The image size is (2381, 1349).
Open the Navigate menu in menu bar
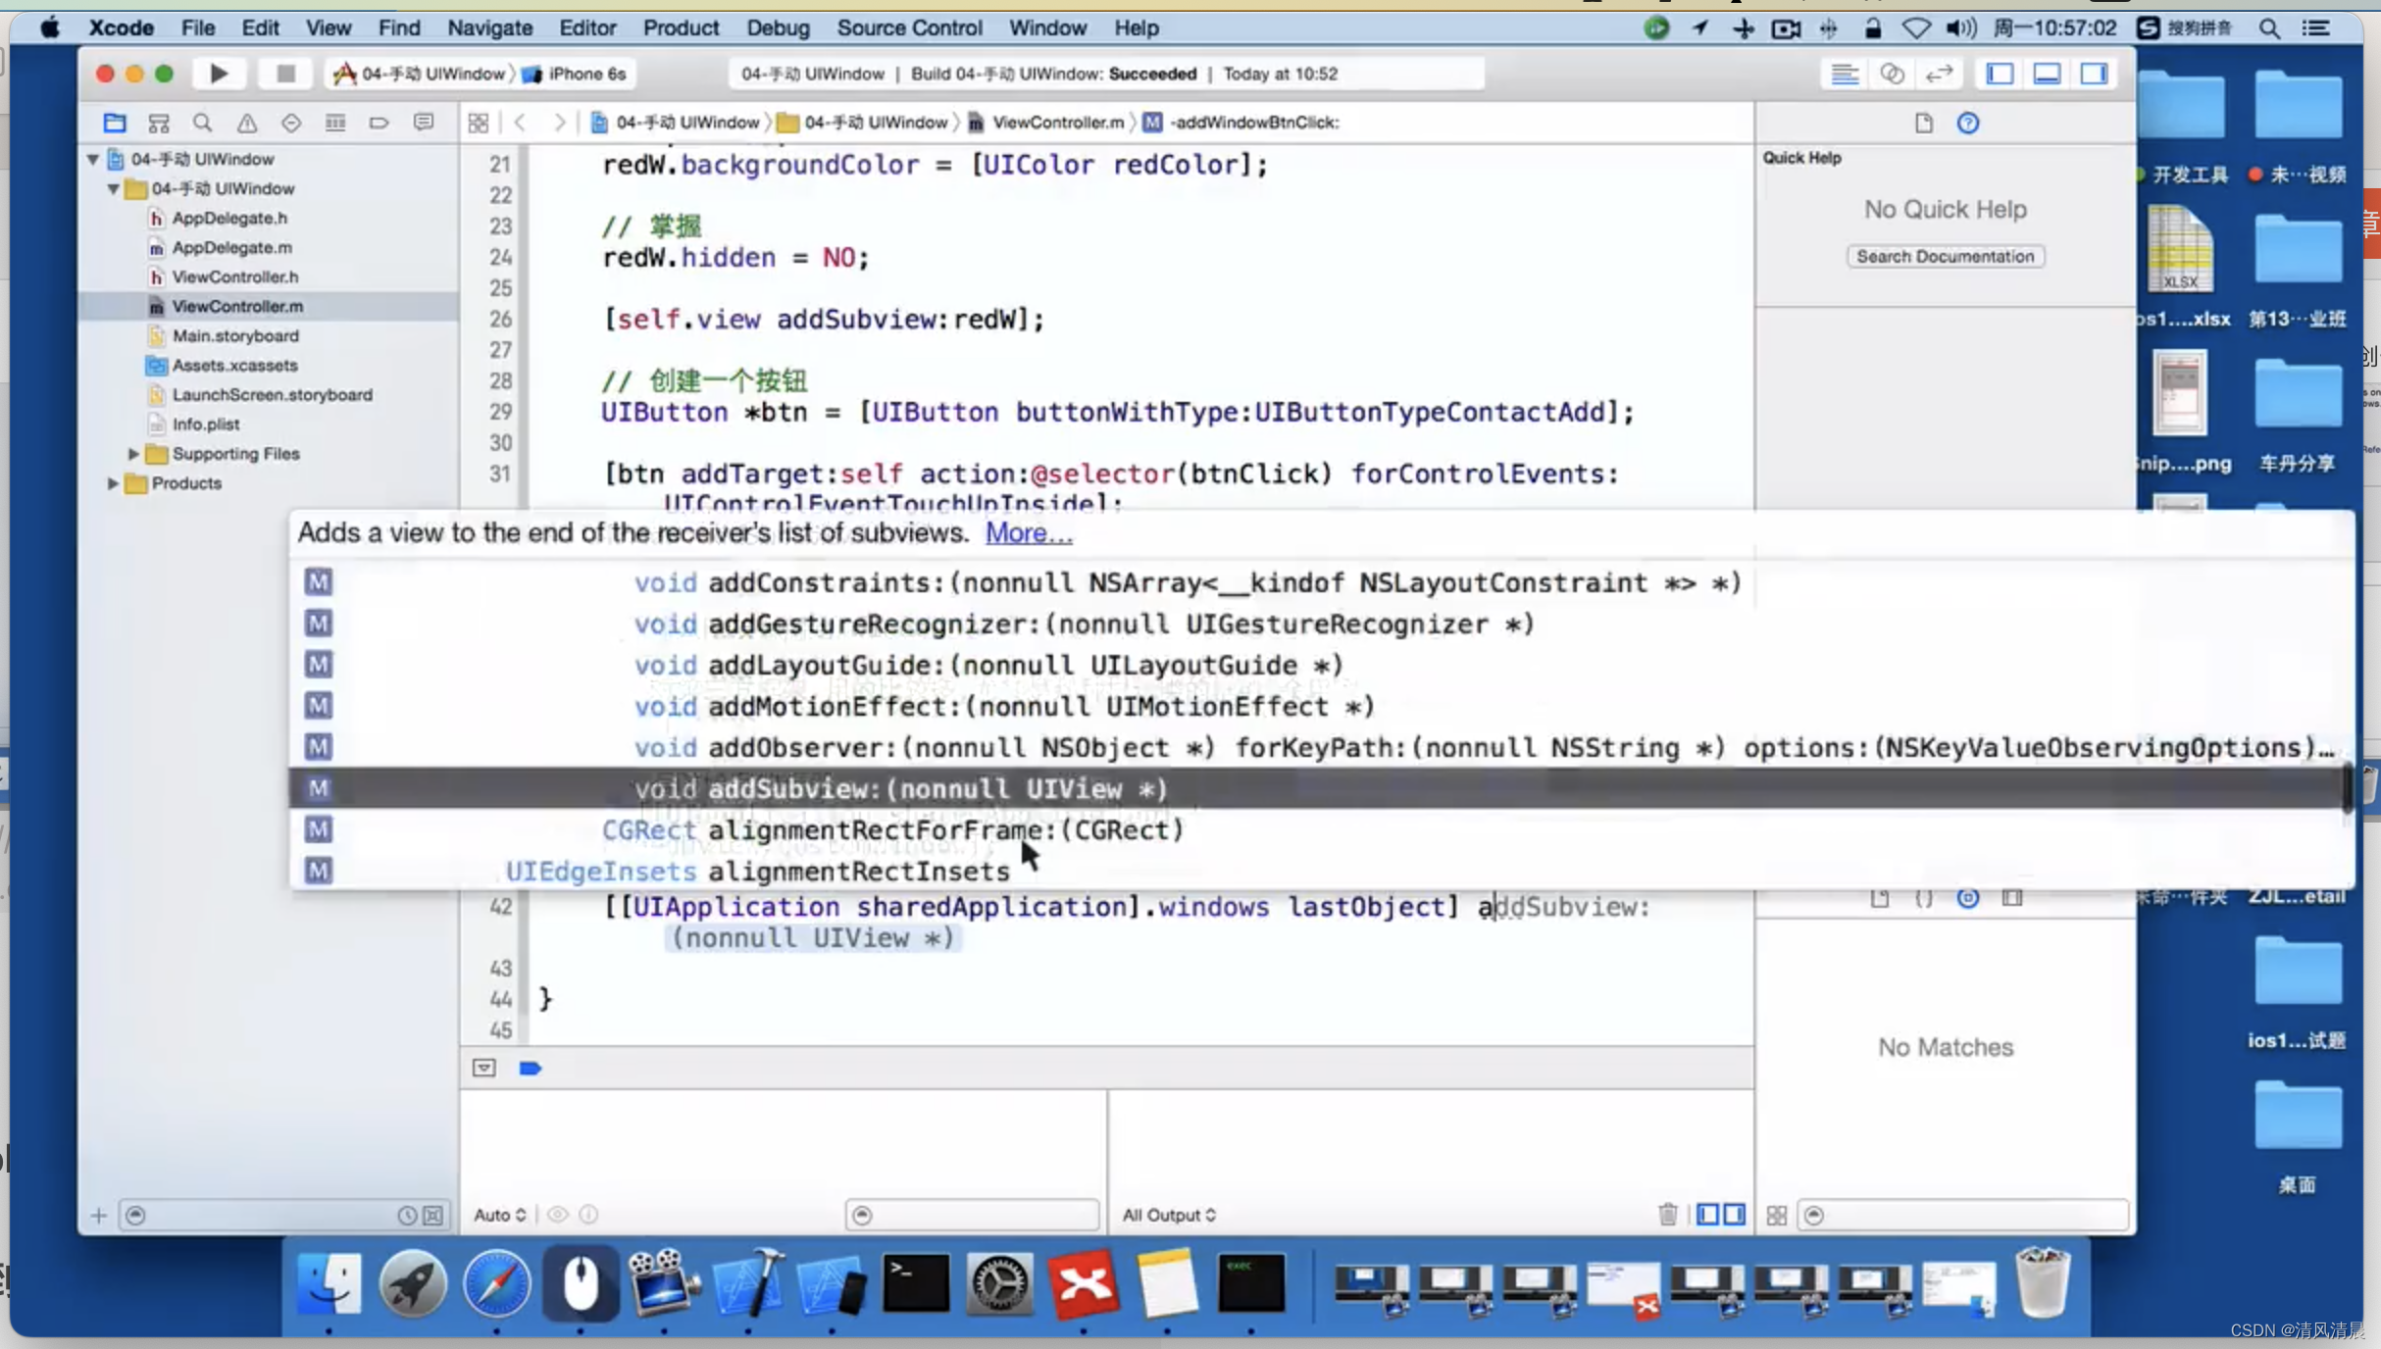pyautogui.click(x=489, y=27)
